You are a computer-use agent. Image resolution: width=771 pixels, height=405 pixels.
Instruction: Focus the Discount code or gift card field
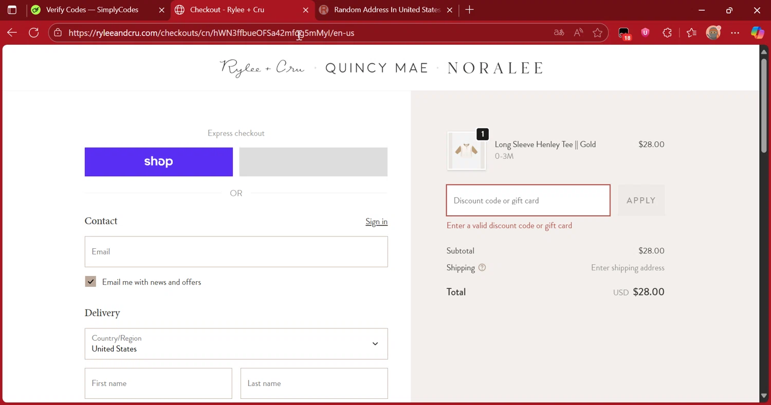528,200
